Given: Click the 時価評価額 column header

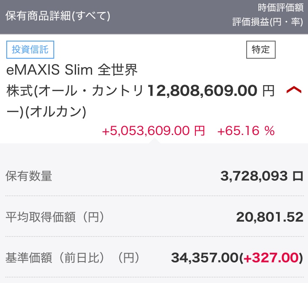Looking at the screenshot, I should coord(281,8).
